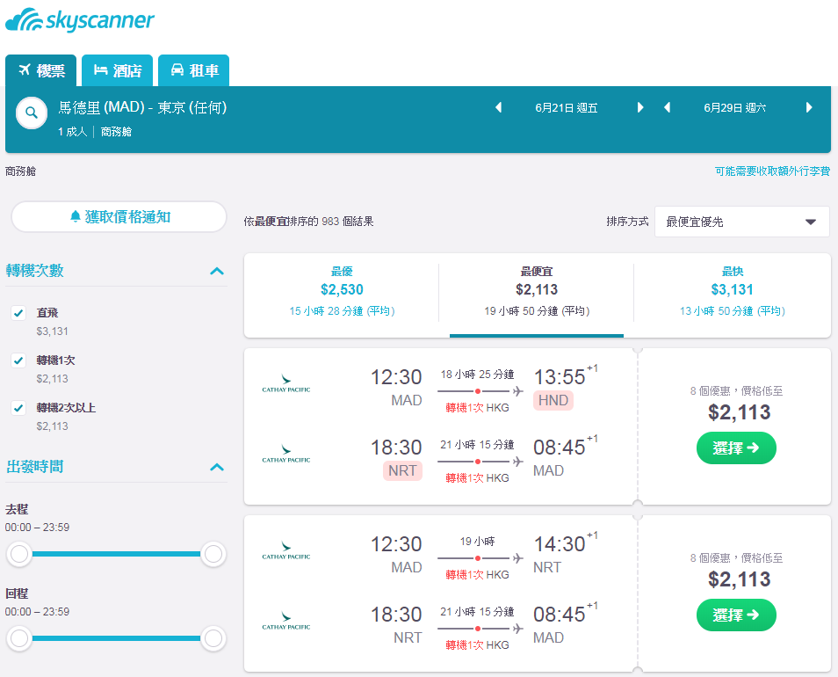Screen dimensions: 838x677
Task: Go to next departure date after 6月21日
Action: (640, 107)
